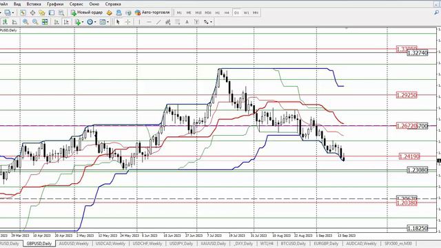Expand the Arrows objects dropdown arrow
Screen dimensions: 441x248
[x=212, y=22]
